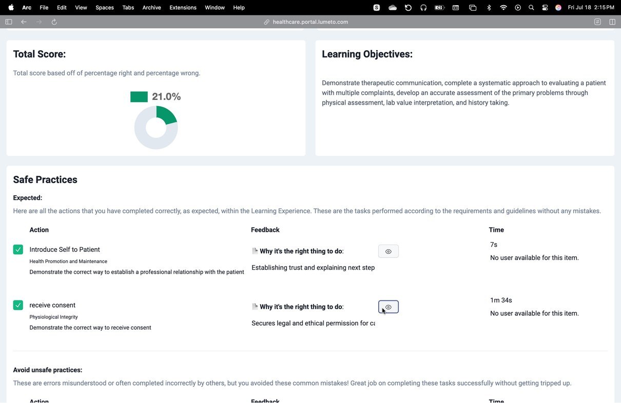
Task: Click the keyboard input menu bar icon
Action: [x=455, y=8]
